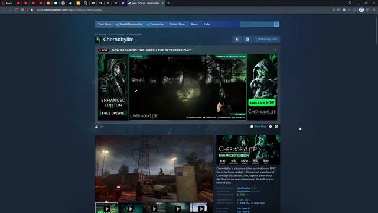The width and height of the screenshot is (378, 213).
Task: Open the All Games breadcrumb link
Action: click(x=100, y=34)
